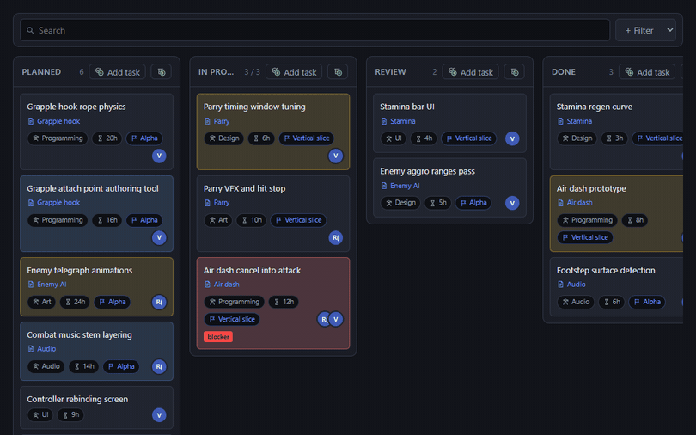The width and height of the screenshot is (696, 435).
Task: Add task to Planned column
Action: (118, 72)
